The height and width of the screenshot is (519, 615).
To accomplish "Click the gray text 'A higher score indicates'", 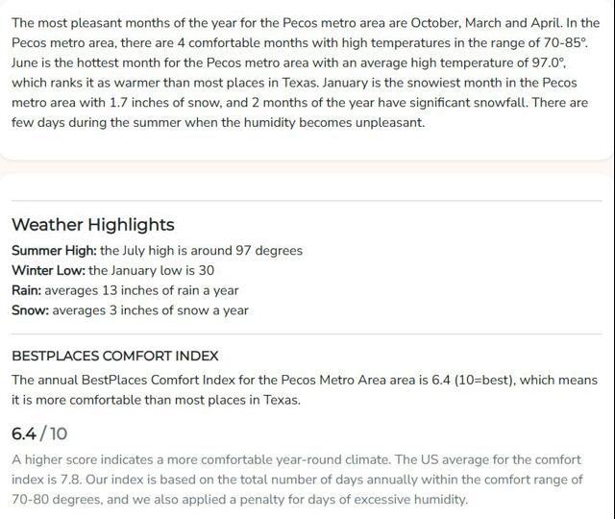I will (x=84, y=459).
